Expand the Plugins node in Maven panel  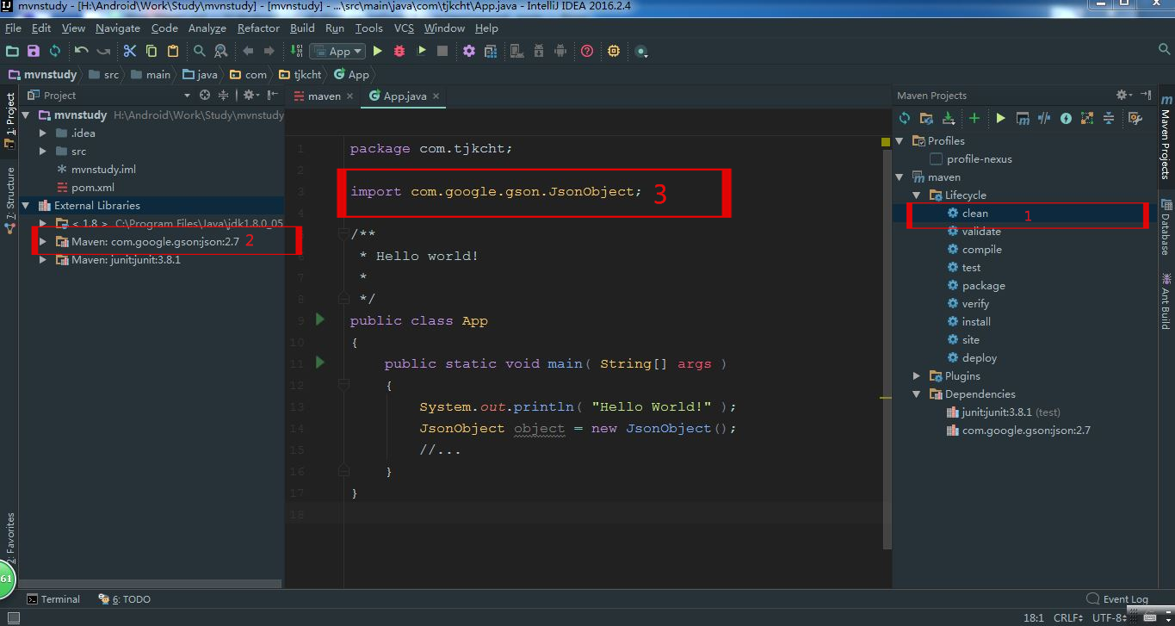pyautogui.click(x=917, y=376)
